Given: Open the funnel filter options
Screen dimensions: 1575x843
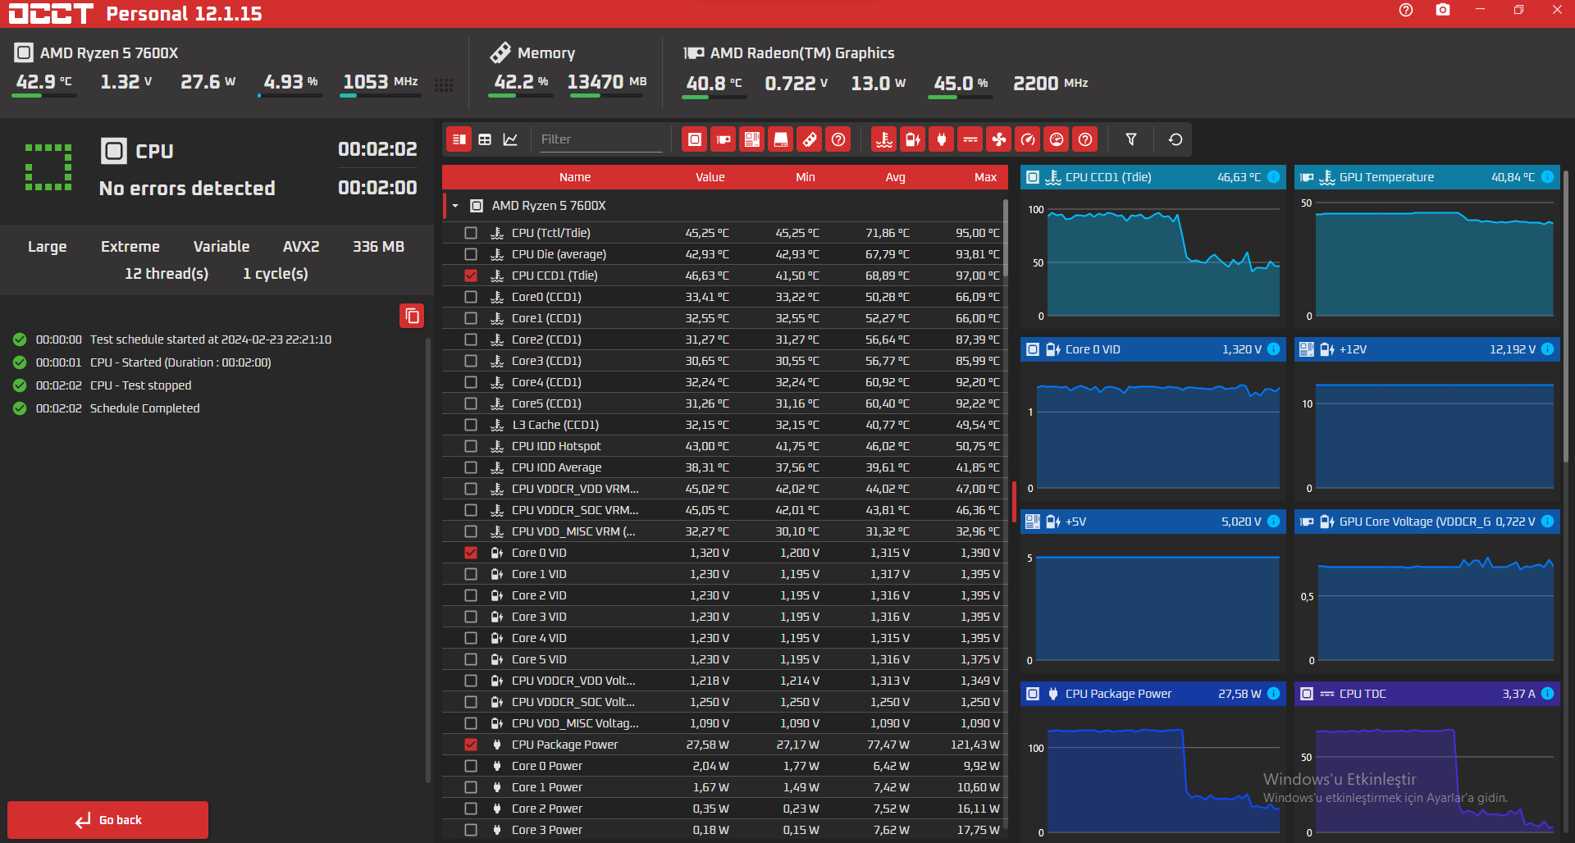Looking at the screenshot, I should point(1131,139).
